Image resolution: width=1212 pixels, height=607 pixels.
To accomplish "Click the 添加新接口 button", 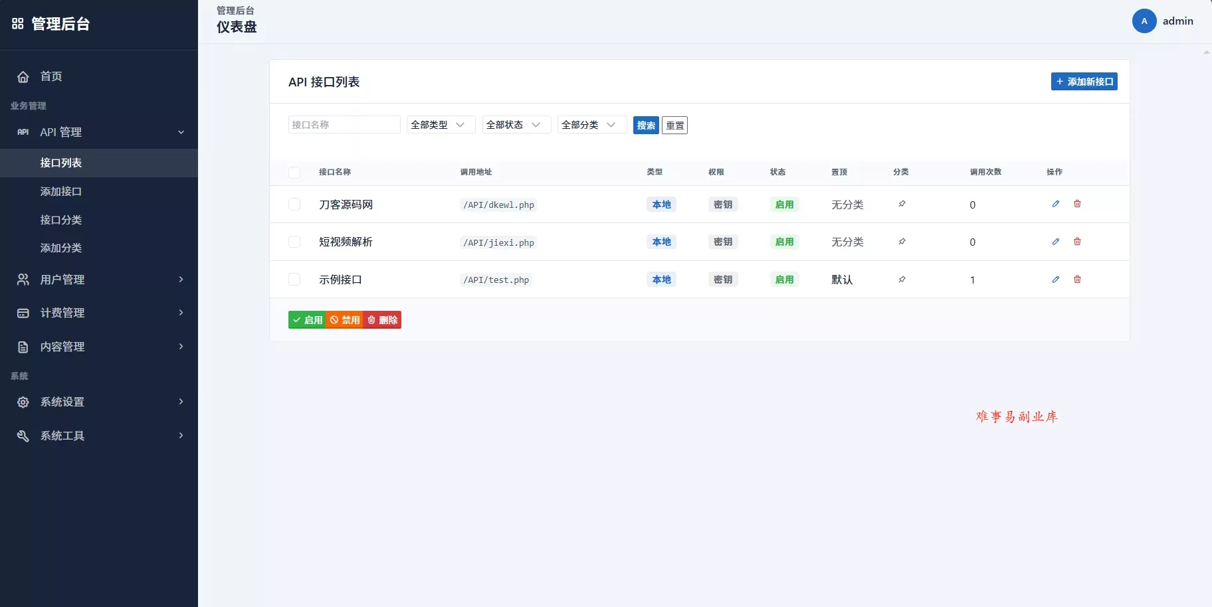I will 1084,82.
